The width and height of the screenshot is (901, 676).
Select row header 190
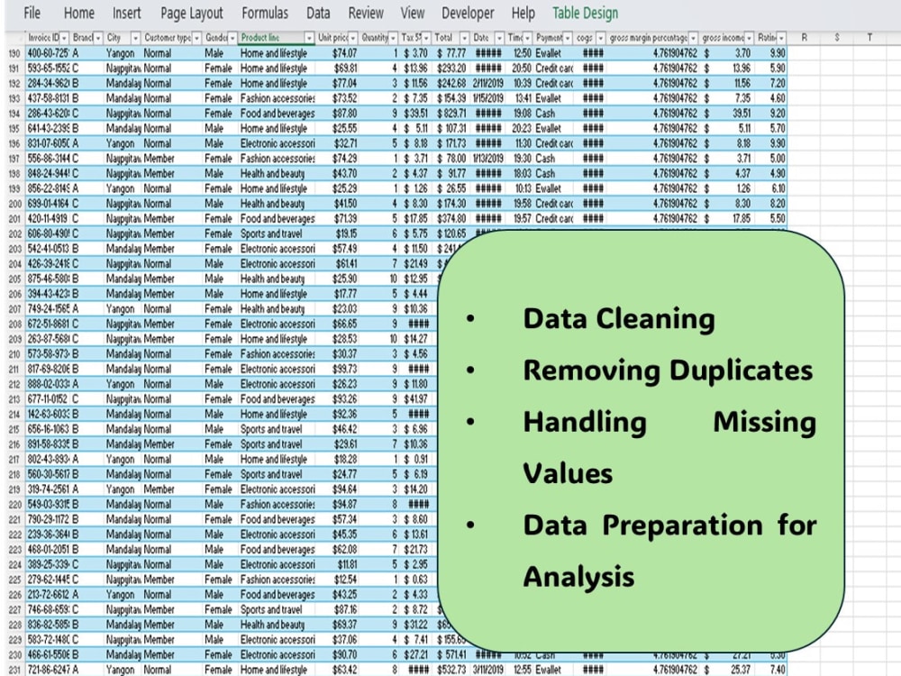click(x=14, y=53)
